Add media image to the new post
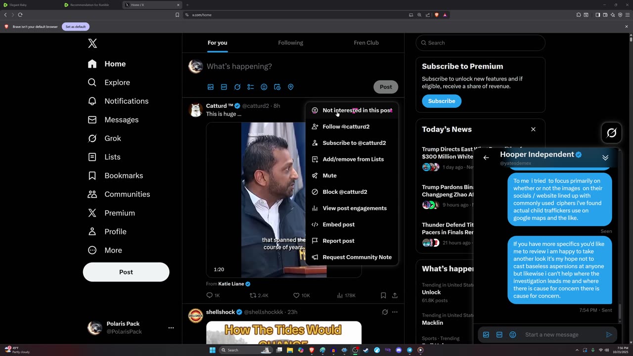Image resolution: width=633 pixels, height=356 pixels. pyautogui.click(x=211, y=87)
